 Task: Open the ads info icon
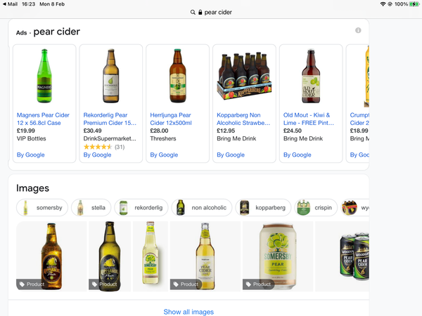358,30
